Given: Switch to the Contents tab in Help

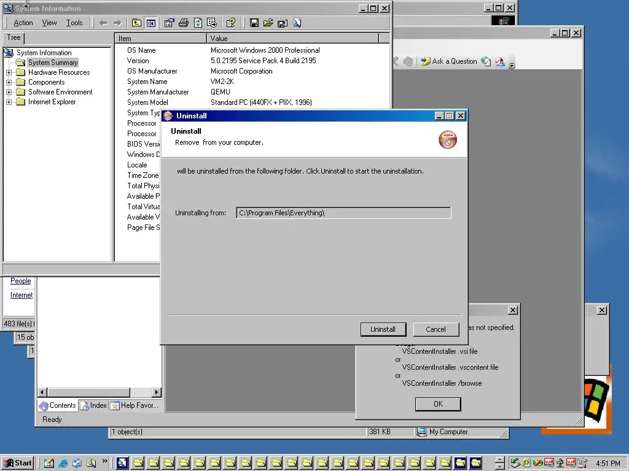Looking at the screenshot, I should 58,405.
